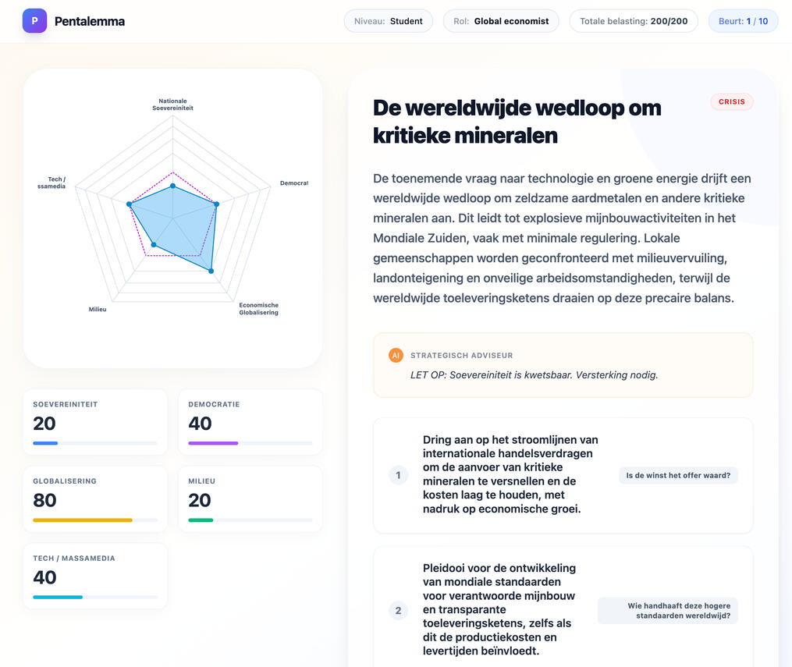Select option about streamlining international trade treaties
The width and height of the screenshot is (792, 667).
510,475
